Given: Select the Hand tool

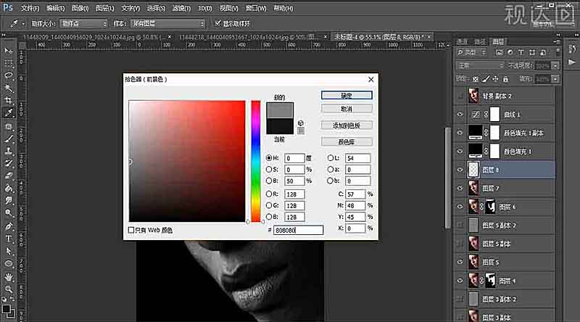Looking at the screenshot, I should point(9,277).
